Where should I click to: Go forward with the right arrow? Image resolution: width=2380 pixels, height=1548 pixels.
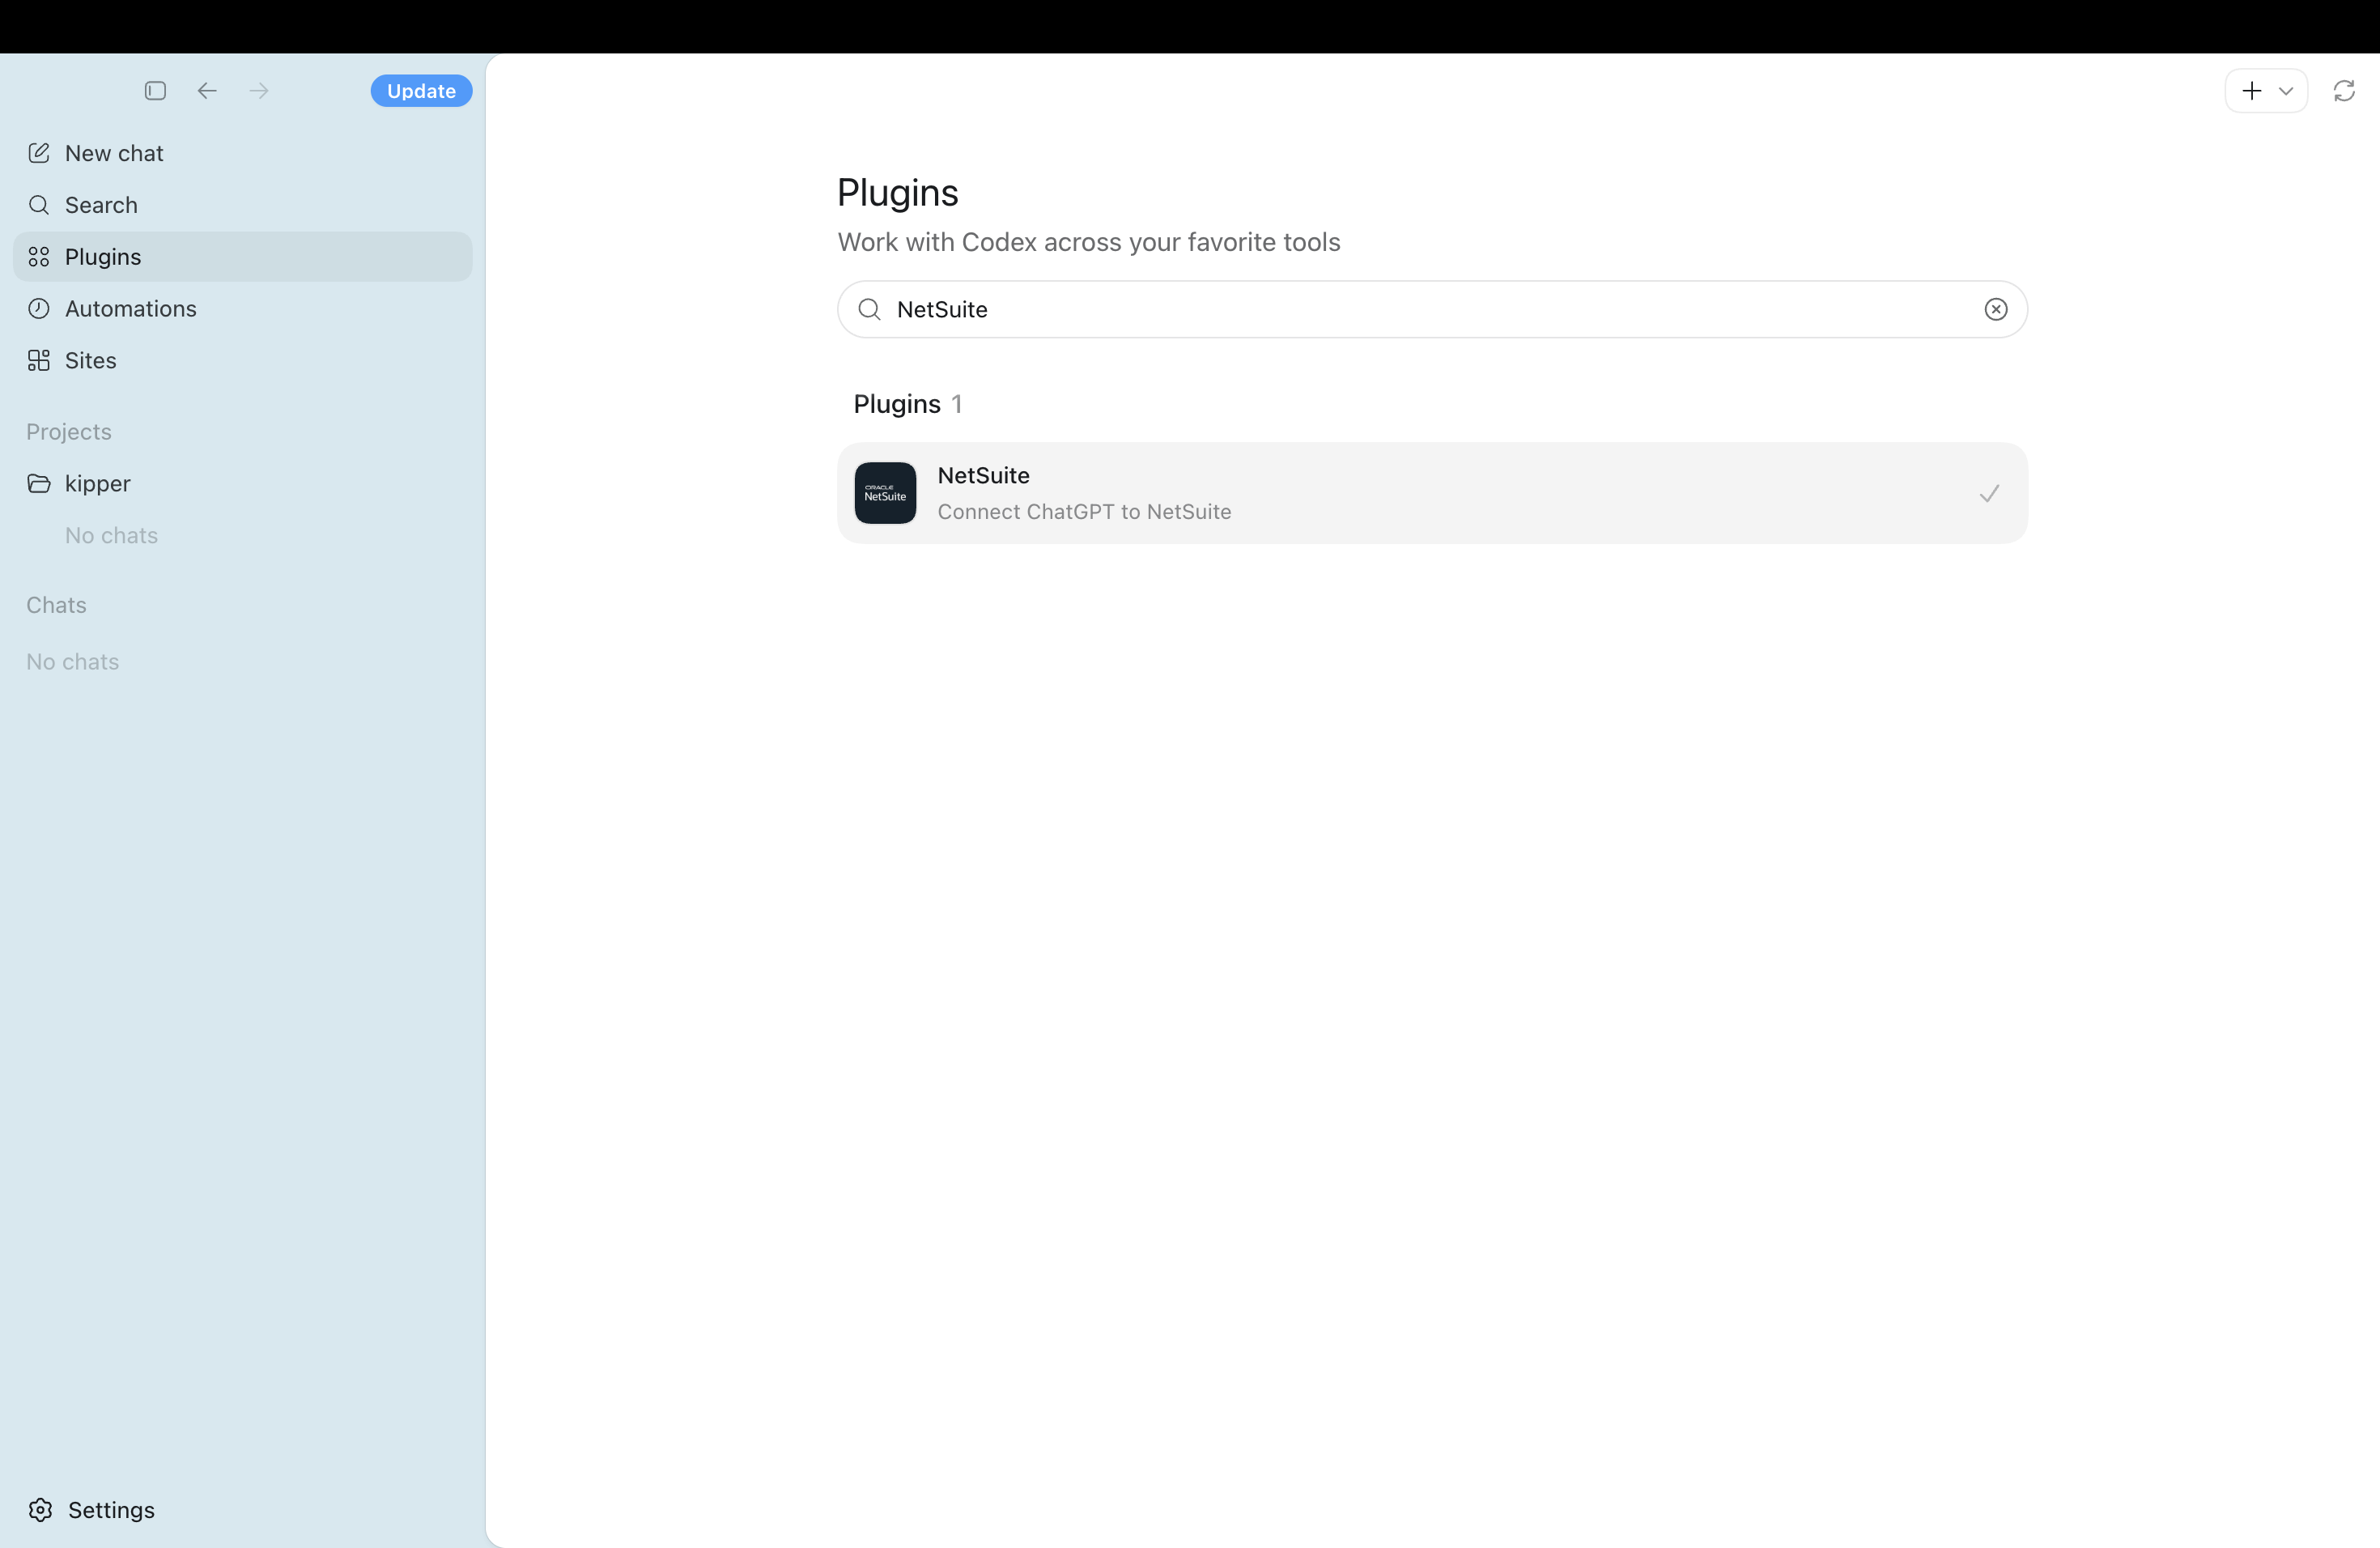tap(259, 91)
